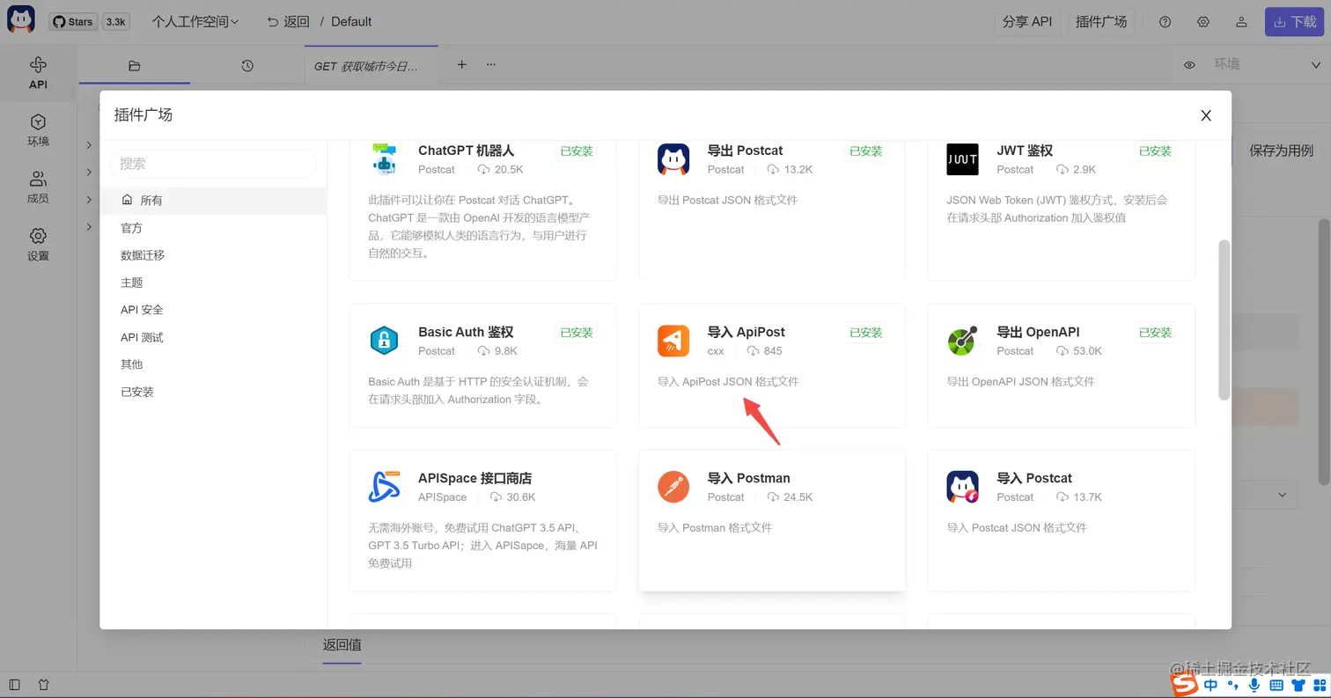Click 30.6K download count of APISpace

pyautogui.click(x=514, y=497)
